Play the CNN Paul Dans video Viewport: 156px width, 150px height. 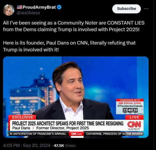click(x=76, y=97)
